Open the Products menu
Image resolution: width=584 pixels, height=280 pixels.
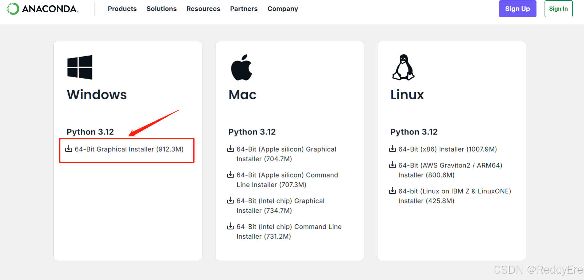(x=122, y=9)
